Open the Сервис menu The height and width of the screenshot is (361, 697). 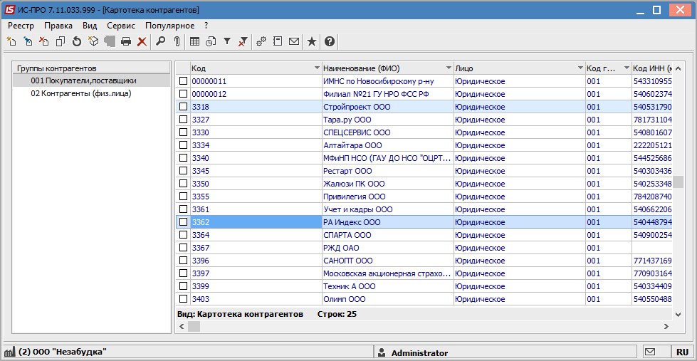[x=121, y=26]
